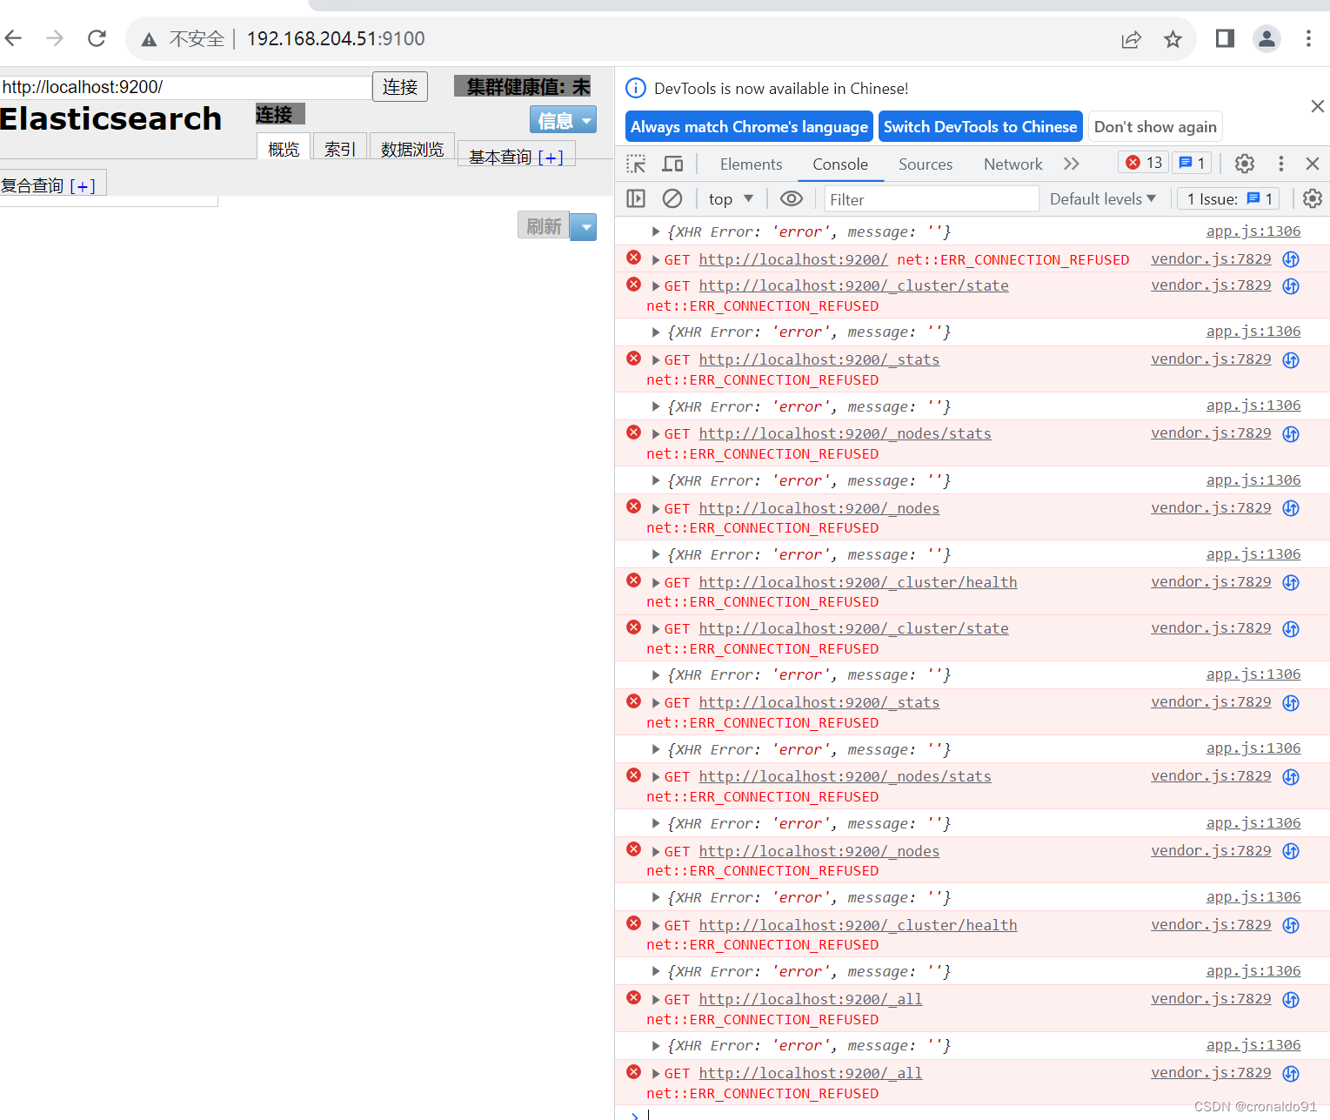This screenshot has height=1120, width=1330.
Task: Open the browser side panel icon
Action: 1225,38
